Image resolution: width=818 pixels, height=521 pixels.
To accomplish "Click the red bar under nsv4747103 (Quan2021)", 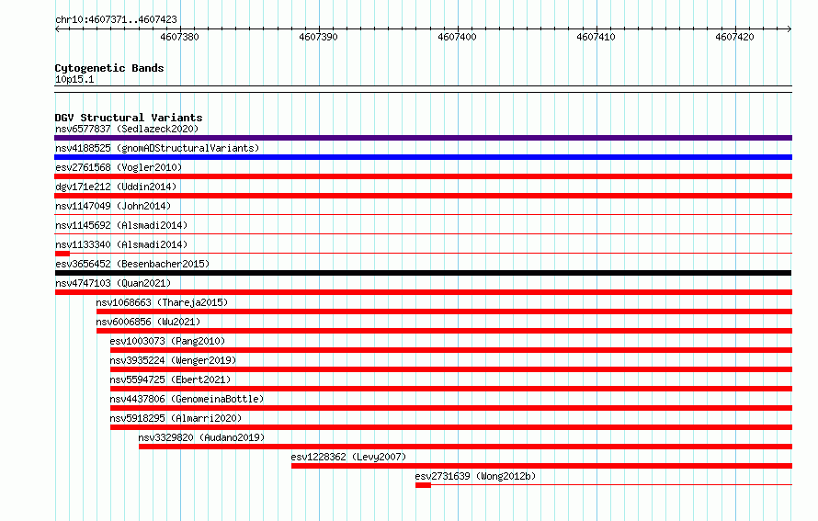I will pos(423,292).
